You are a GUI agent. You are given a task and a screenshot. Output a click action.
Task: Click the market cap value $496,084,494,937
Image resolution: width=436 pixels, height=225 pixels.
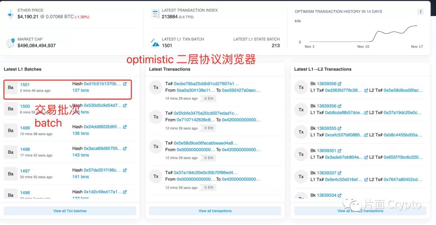(x=37, y=46)
